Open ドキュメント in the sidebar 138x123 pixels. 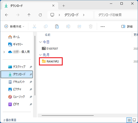(x=17, y=82)
